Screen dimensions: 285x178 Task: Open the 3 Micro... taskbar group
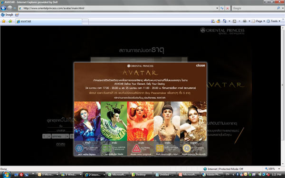[x=47, y=175]
